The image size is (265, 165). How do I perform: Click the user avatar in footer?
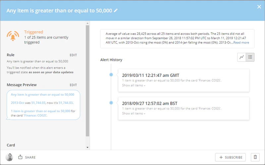9,157
